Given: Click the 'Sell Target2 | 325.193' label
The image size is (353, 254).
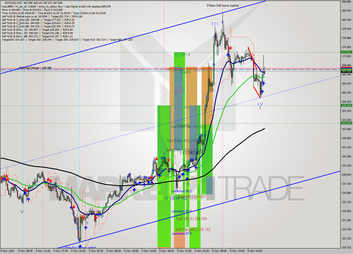Looking at the screenshot, I should click(193, 229).
